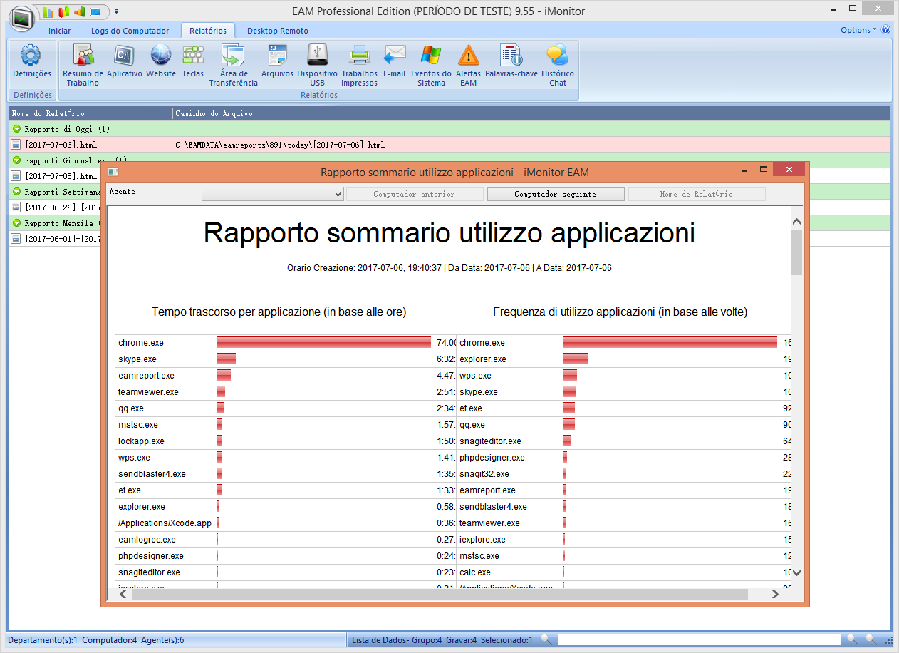Click the Computador seguinte button
This screenshot has height=653, width=899.
tap(555, 194)
